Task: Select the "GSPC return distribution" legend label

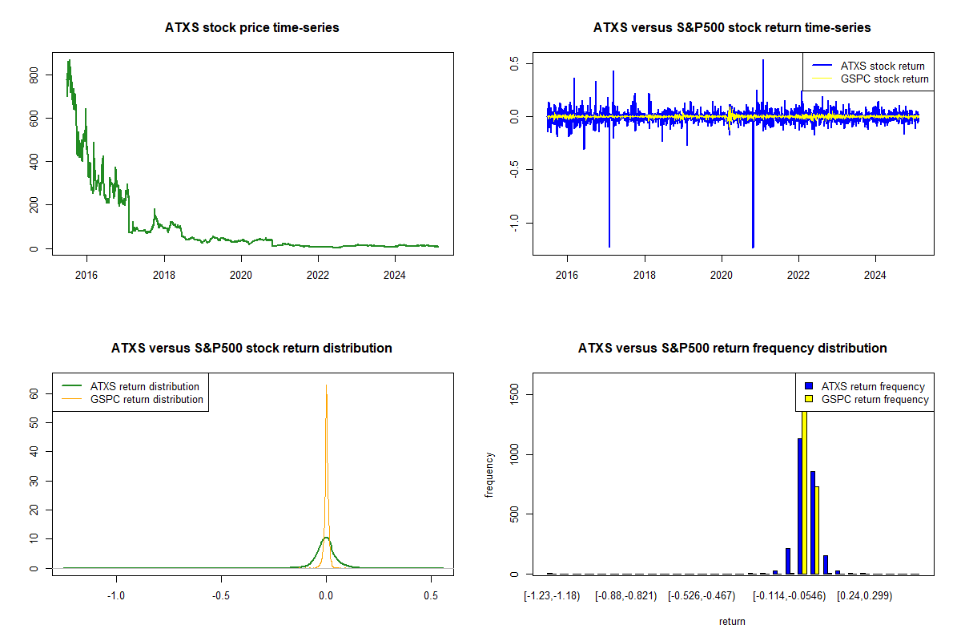Action: tap(147, 399)
